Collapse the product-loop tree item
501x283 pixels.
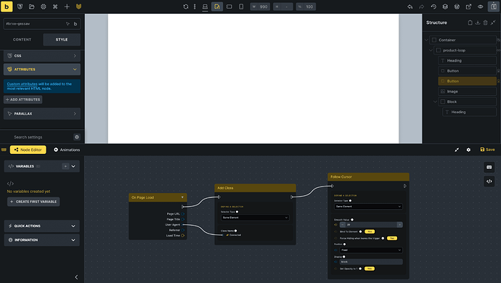pyautogui.click(x=431, y=50)
